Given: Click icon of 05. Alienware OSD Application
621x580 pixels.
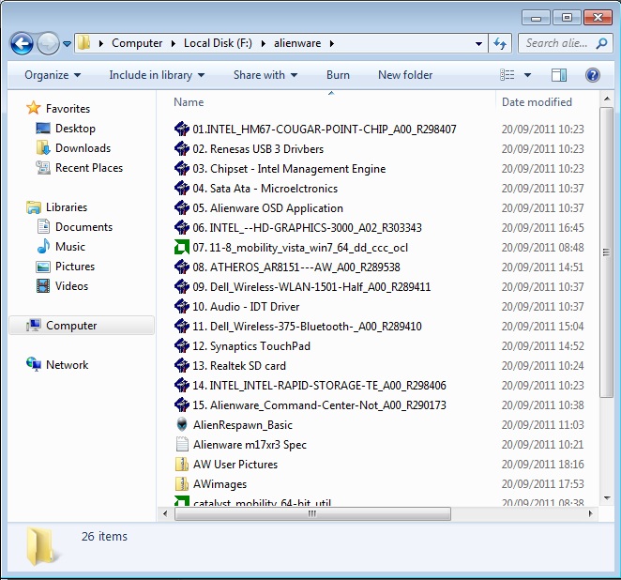Looking at the screenshot, I should click(182, 207).
